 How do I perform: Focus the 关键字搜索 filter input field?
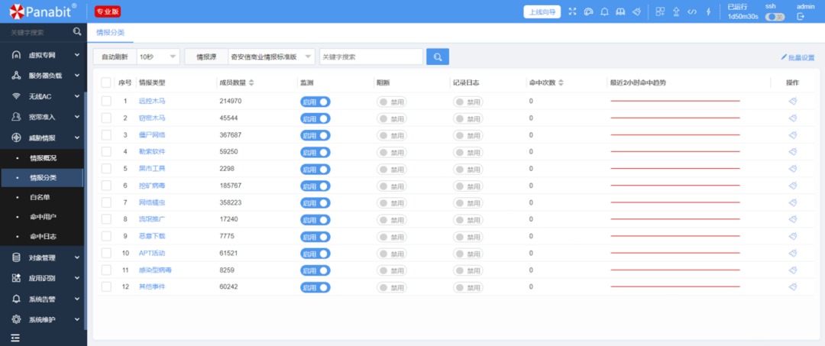pyautogui.click(x=371, y=57)
